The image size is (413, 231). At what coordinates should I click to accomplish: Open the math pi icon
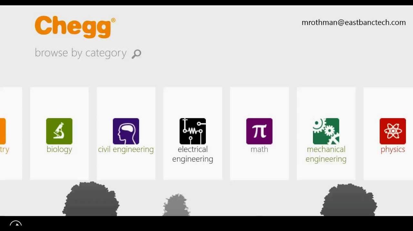[x=259, y=131]
